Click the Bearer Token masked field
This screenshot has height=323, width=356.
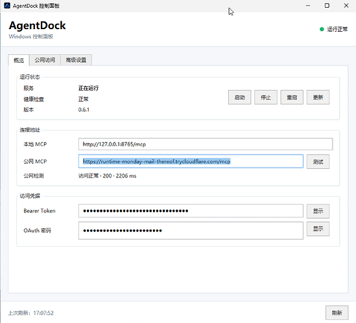tap(191, 211)
